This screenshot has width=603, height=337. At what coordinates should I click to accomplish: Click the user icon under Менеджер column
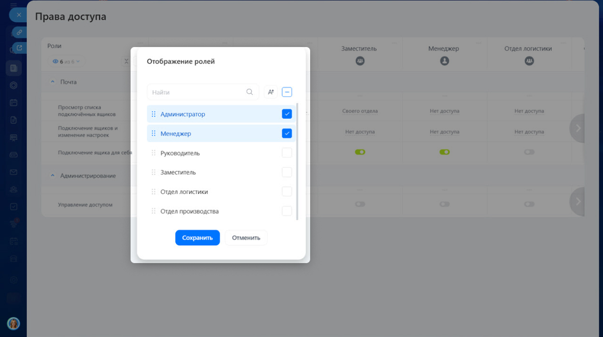[445, 61]
